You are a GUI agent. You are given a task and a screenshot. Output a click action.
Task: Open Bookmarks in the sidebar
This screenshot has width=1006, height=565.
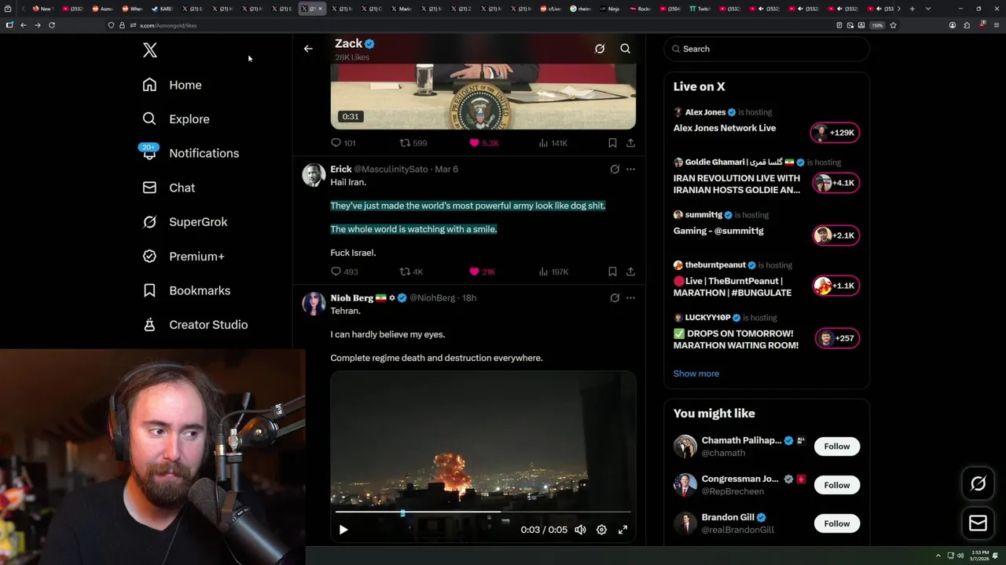(186, 290)
